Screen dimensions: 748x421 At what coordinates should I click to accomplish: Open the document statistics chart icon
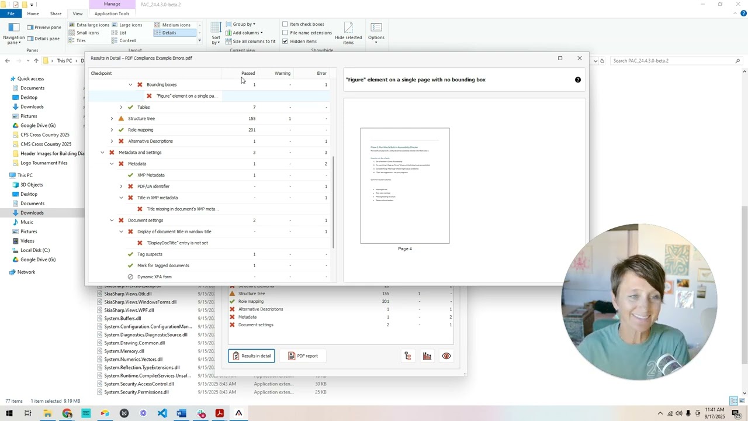(427, 356)
